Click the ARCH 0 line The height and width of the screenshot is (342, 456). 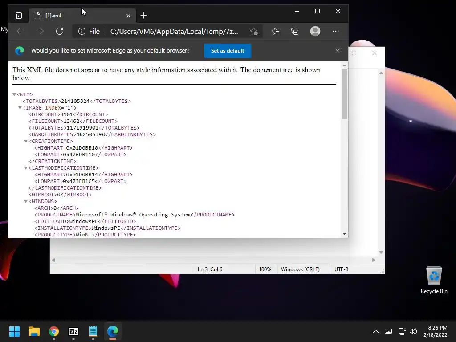coord(57,208)
